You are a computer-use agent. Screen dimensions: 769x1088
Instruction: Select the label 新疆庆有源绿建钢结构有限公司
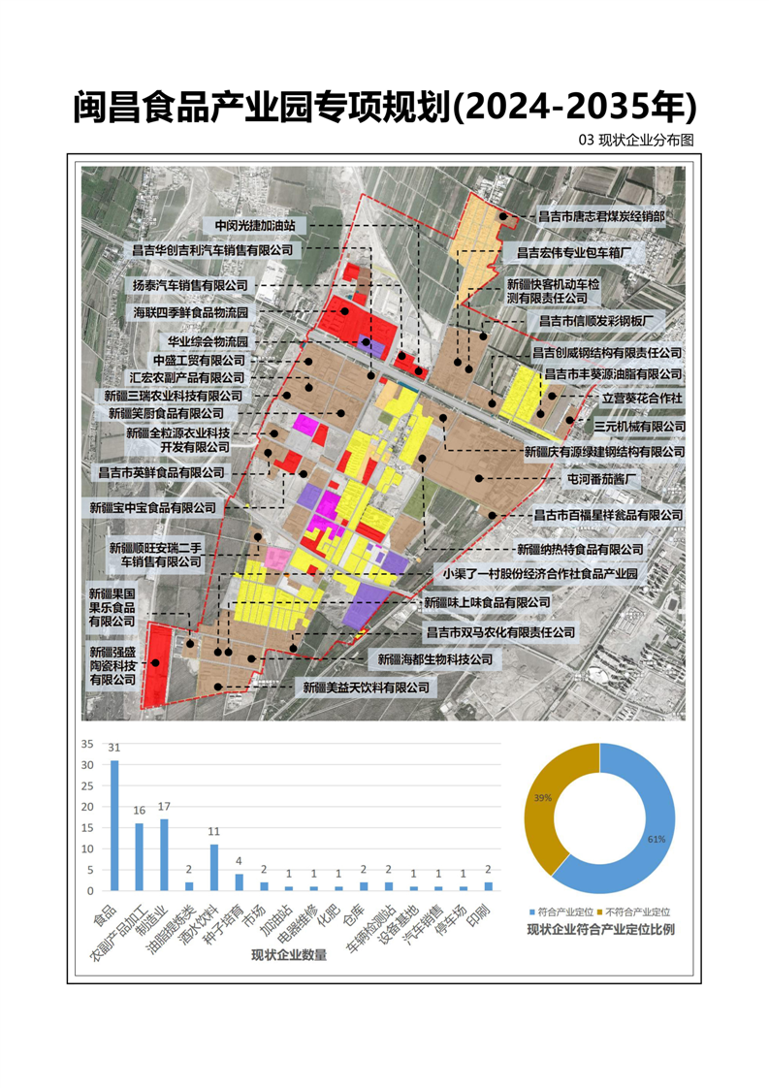[x=604, y=452]
